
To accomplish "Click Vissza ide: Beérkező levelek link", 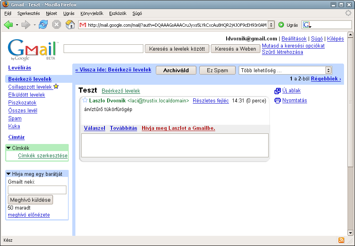I will point(113,69).
